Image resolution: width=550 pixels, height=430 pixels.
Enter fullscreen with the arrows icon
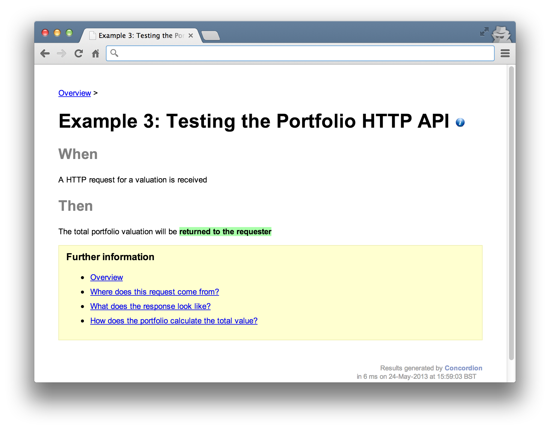click(x=484, y=32)
